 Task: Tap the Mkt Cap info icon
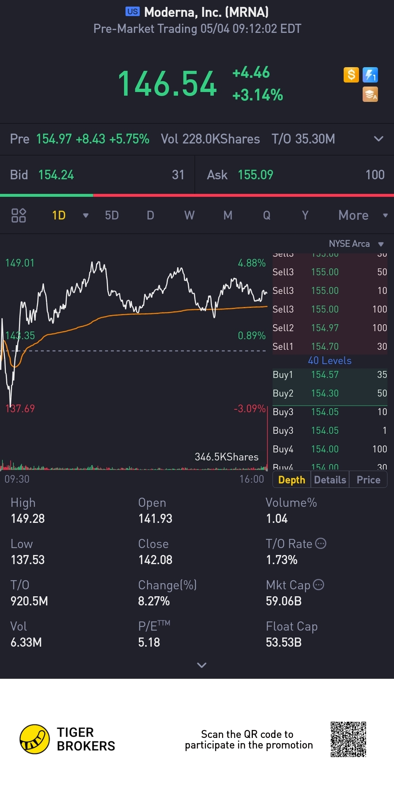click(x=318, y=585)
